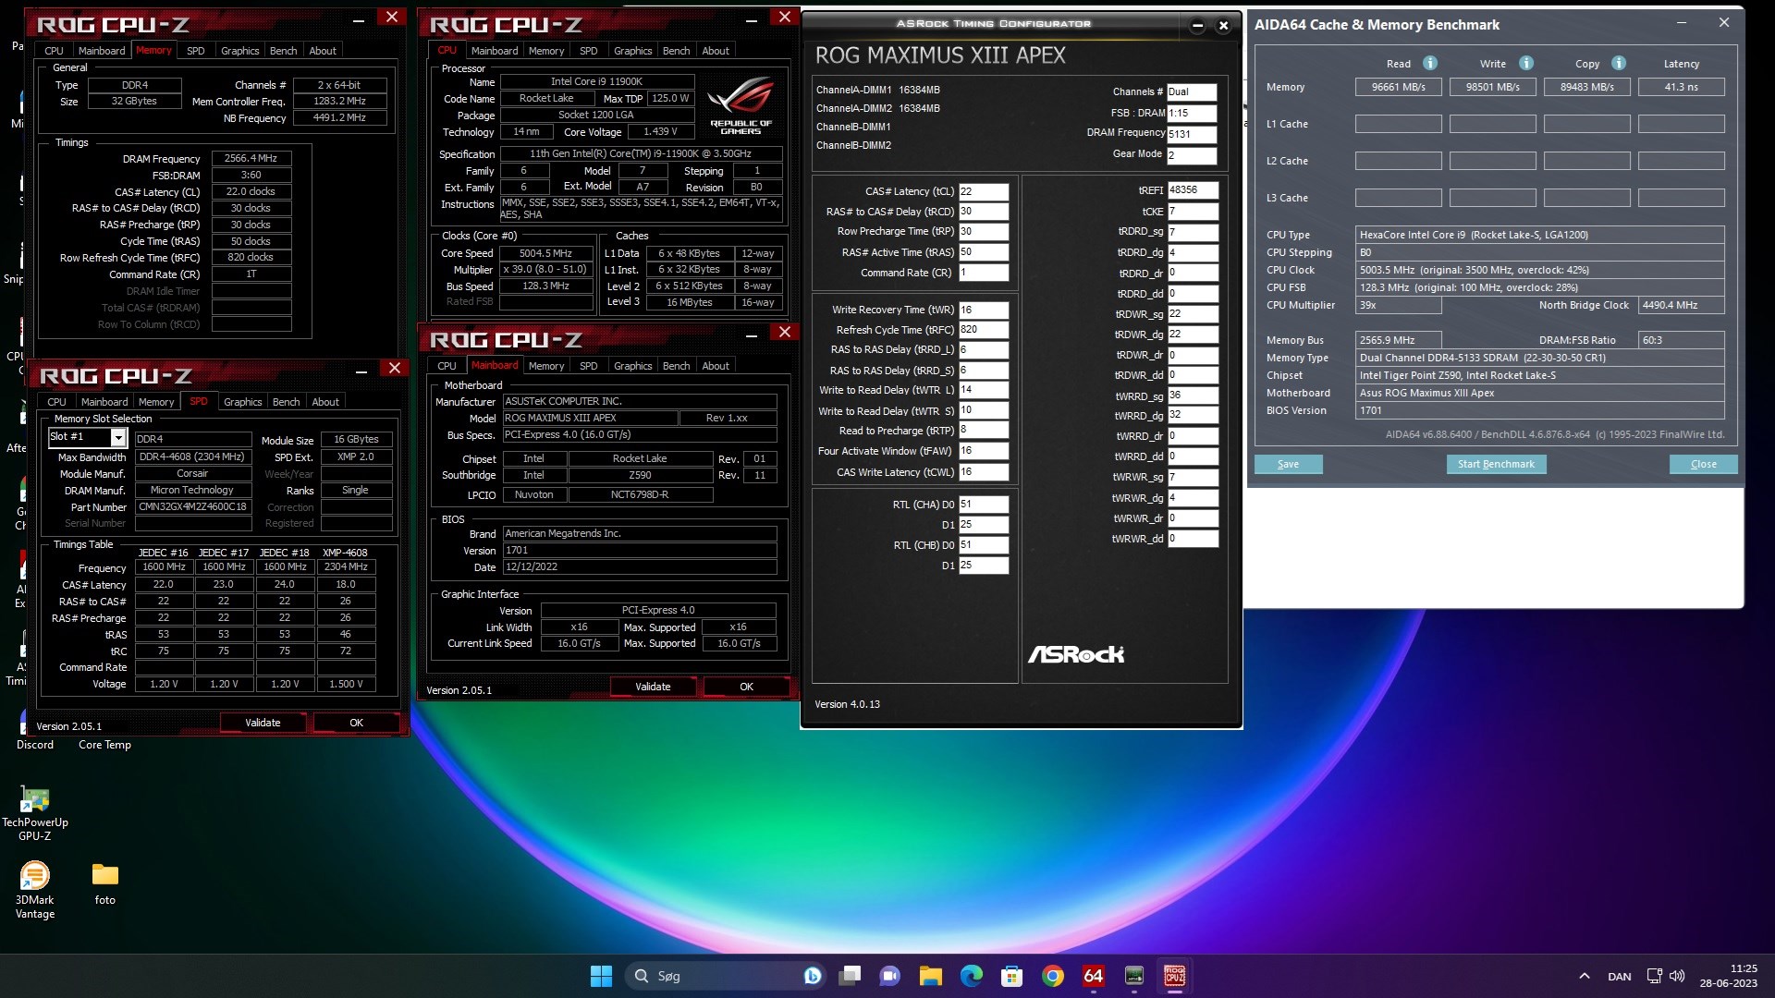Expand the Slot #1 memory slot dropdown
The width and height of the screenshot is (1775, 998).
[117, 438]
